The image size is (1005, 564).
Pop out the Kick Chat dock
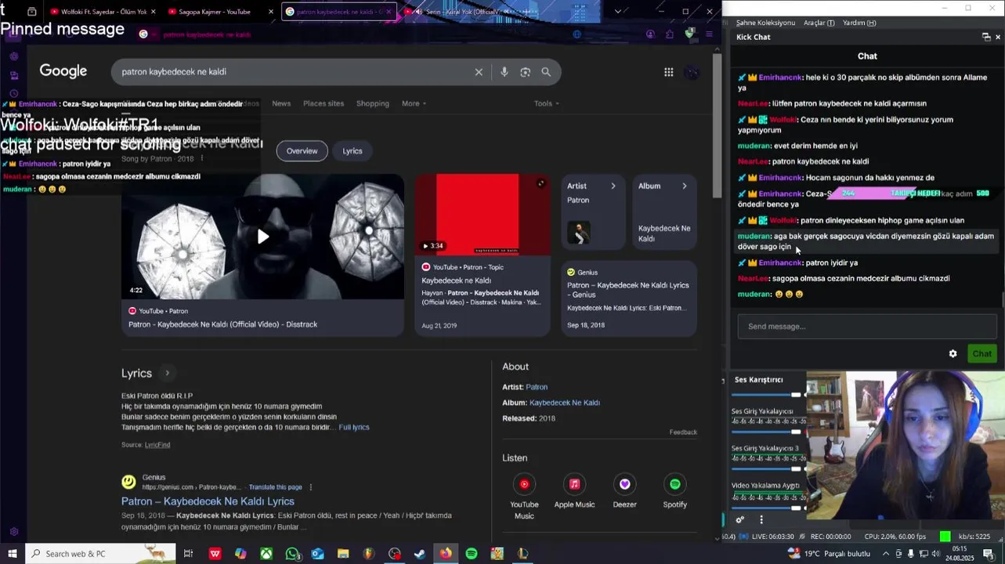click(986, 37)
